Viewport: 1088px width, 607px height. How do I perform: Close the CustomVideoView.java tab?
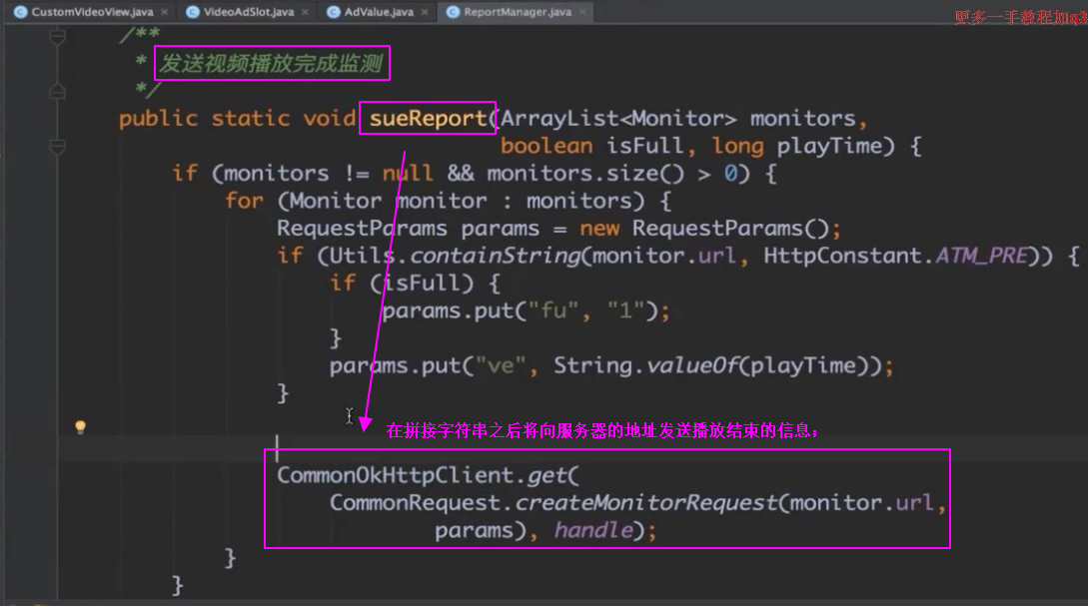163,12
